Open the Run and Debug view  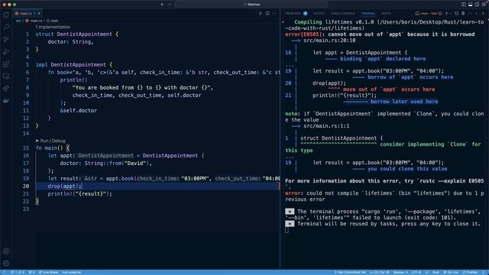click(x=6, y=52)
